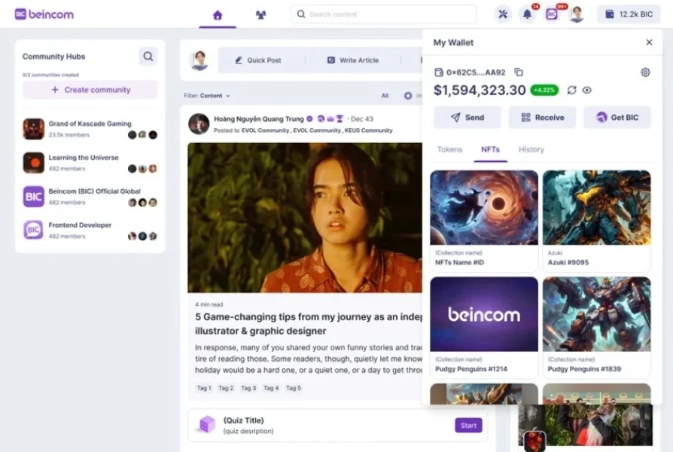The image size is (673, 452).
Task: Open the tools wrench icon in header
Action: (503, 14)
